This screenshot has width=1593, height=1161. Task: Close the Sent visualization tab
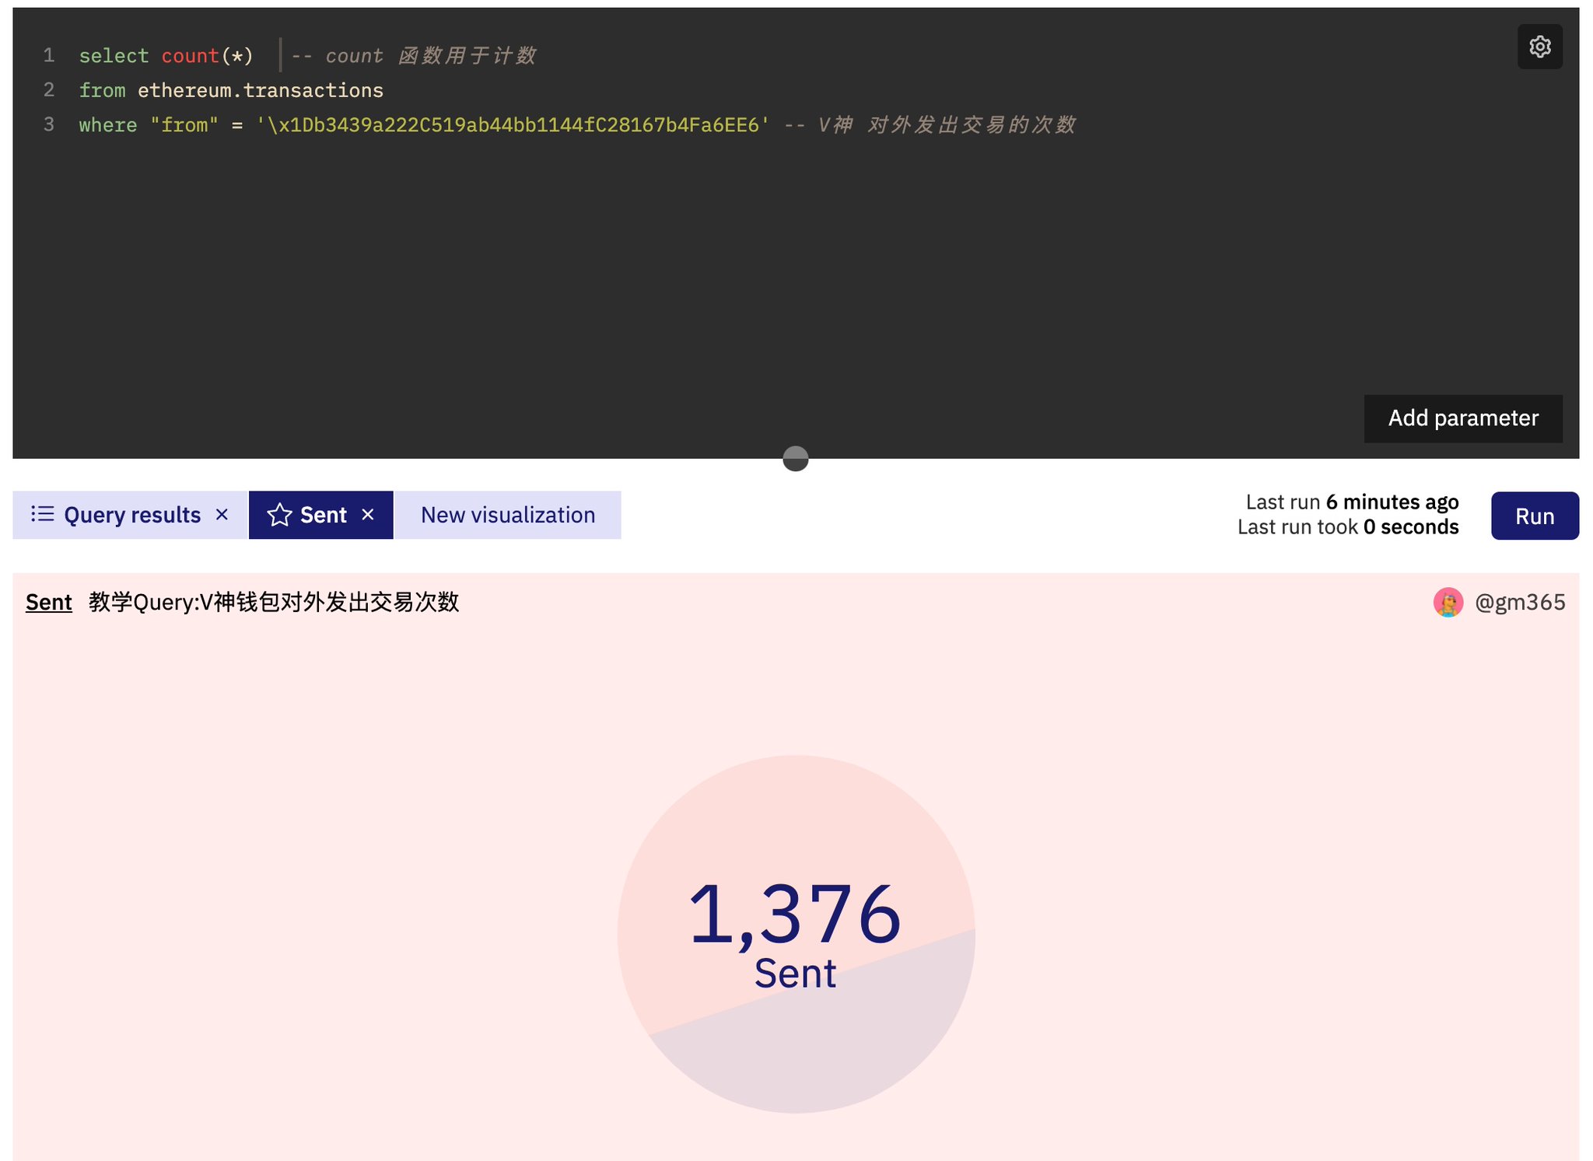tap(368, 515)
